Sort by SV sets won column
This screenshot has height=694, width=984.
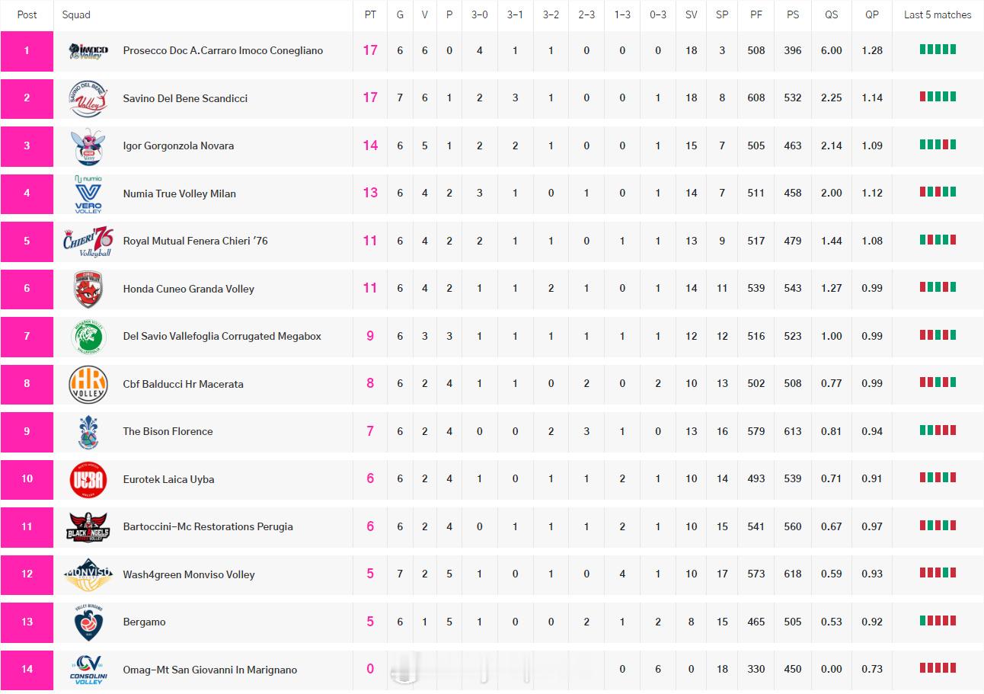coord(691,14)
